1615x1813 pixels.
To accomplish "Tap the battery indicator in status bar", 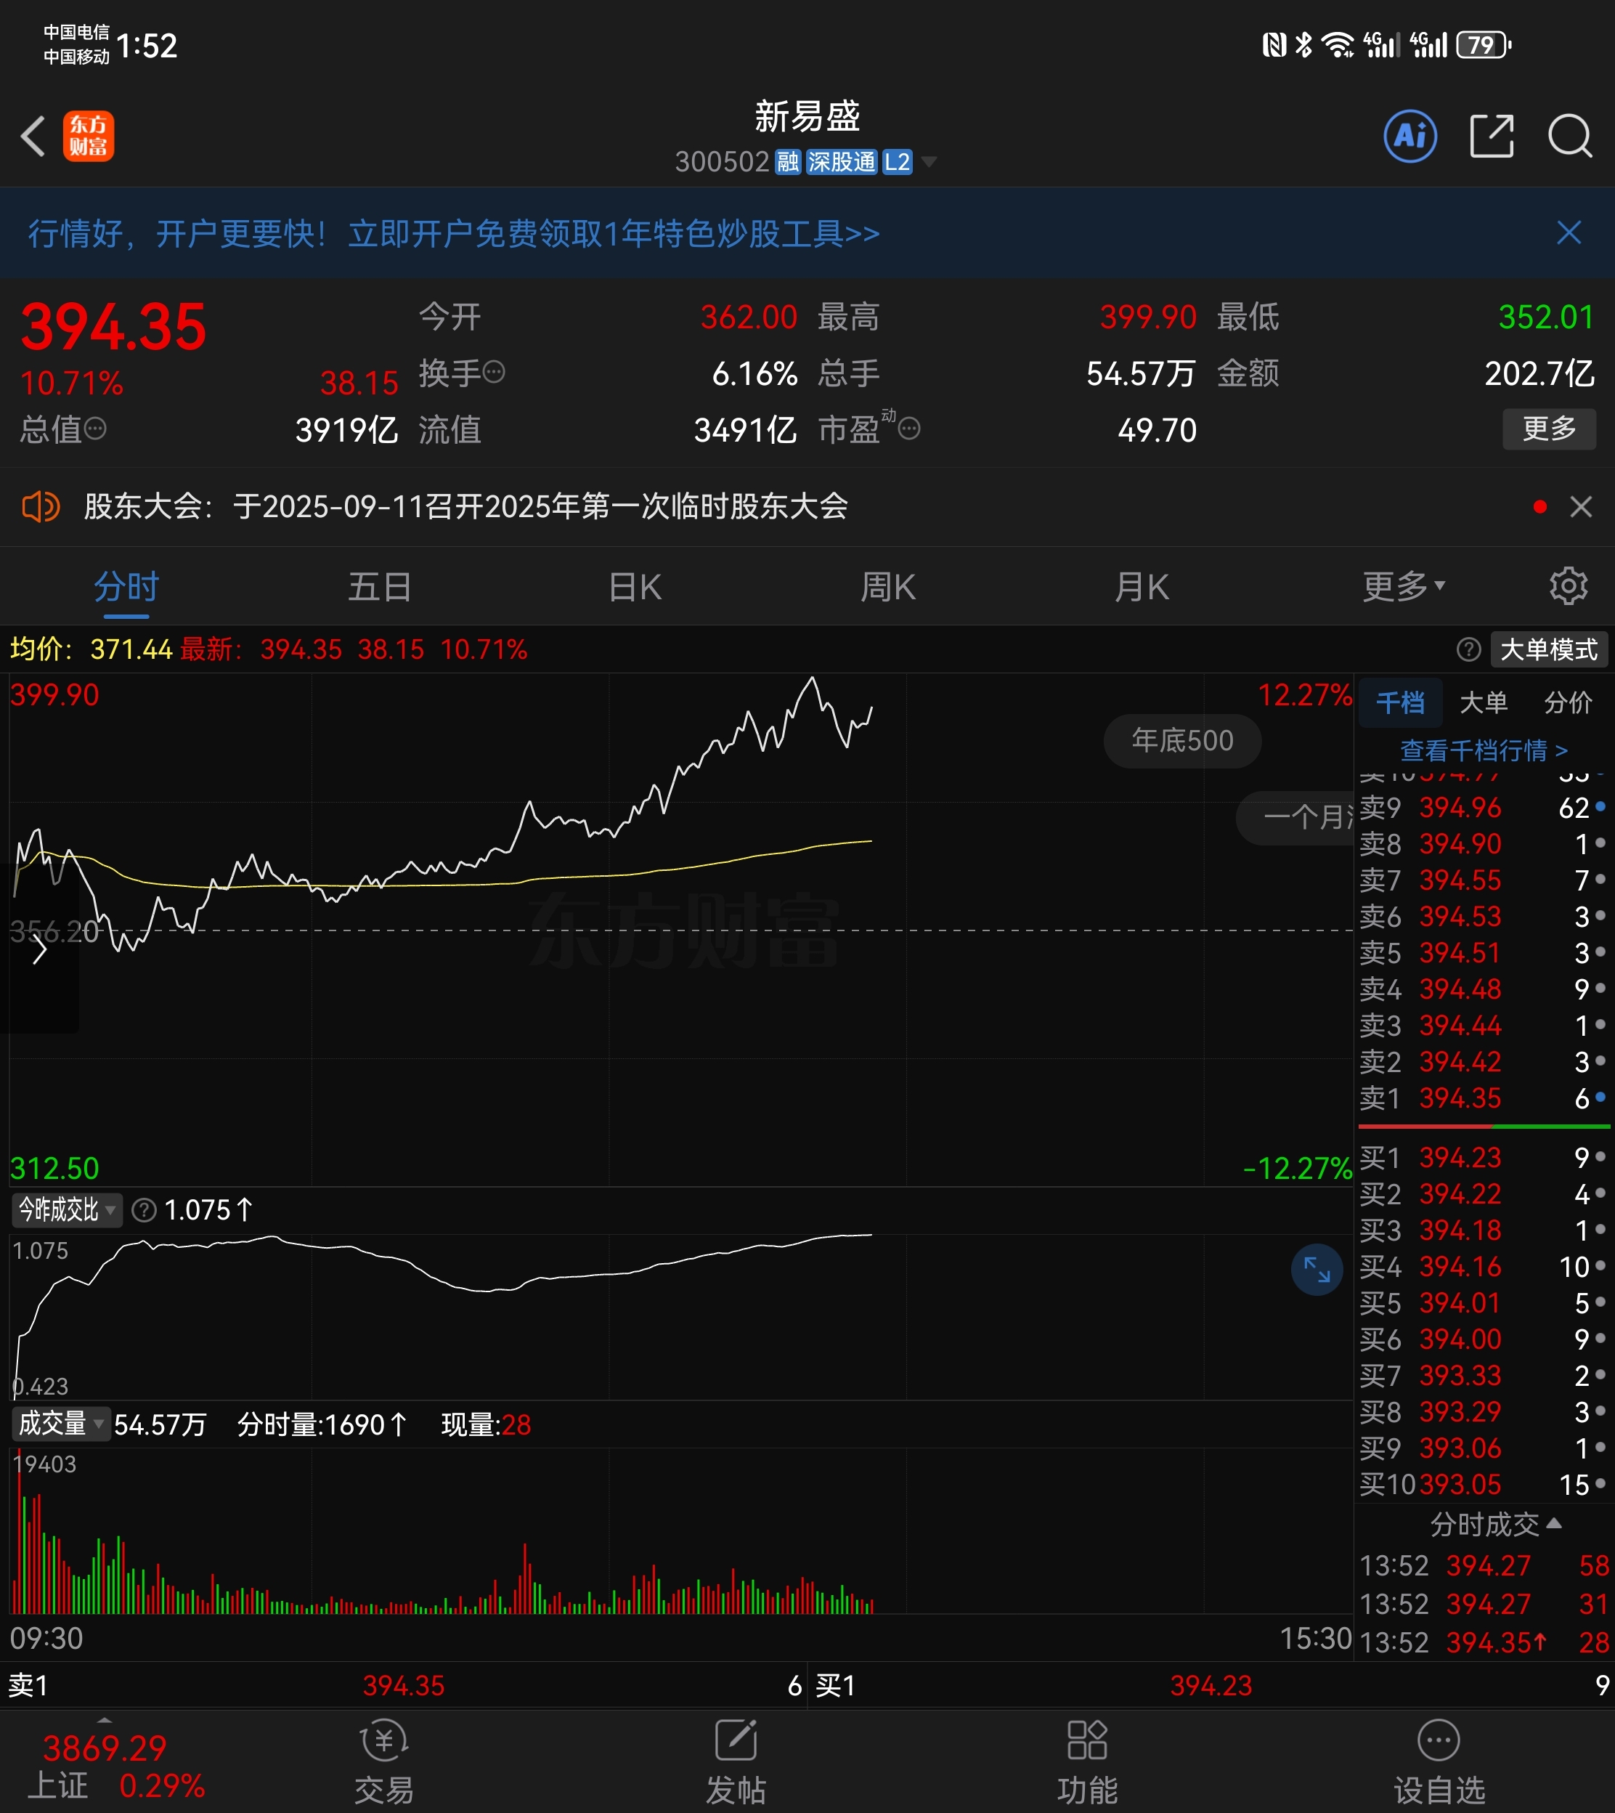I will pyautogui.click(x=1484, y=44).
